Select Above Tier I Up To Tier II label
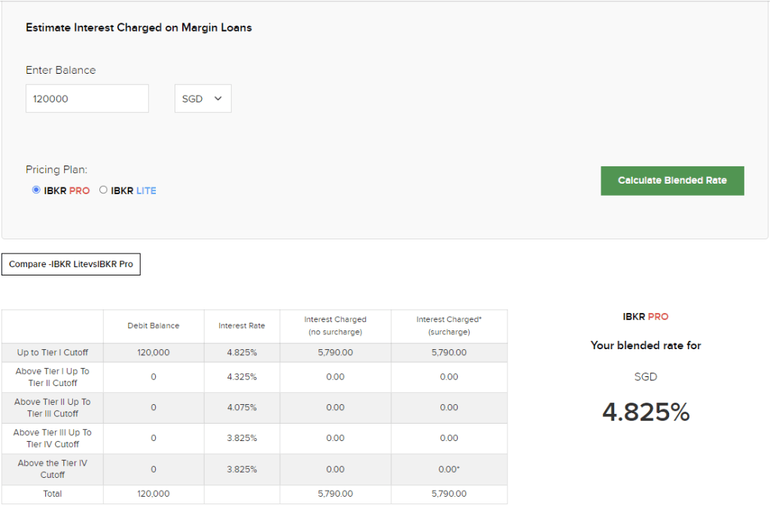 tap(53, 377)
